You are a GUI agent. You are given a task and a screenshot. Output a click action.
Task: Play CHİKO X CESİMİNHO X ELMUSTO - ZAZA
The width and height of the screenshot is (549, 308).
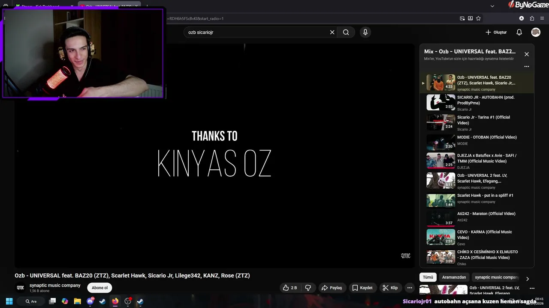pos(477,258)
